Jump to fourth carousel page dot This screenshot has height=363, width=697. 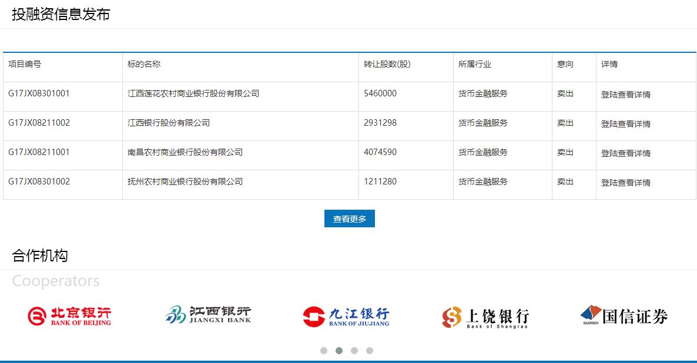(x=370, y=351)
